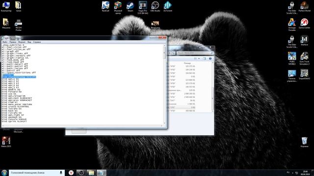This screenshot has height=176, width=314.
Task: Launch Perfect World desktop shortcut
Action: pyautogui.click(x=304, y=6)
